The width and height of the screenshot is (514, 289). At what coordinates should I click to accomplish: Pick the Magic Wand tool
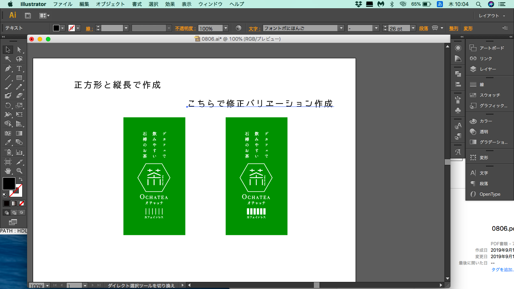(x=8, y=59)
